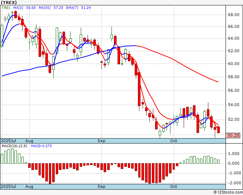The height and width of the screenshot is (195, 243).
Task: Click 2025Jul on price chart axis
Action: (x=8, y=141)
